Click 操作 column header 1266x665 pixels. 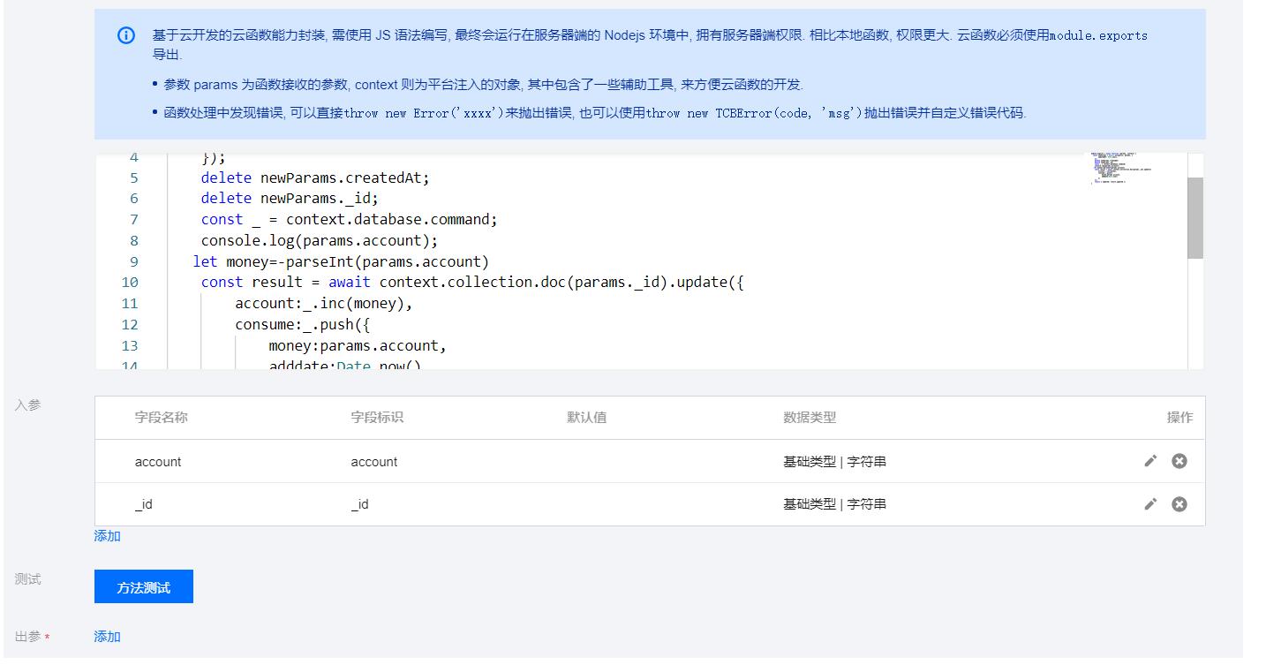1179,418
